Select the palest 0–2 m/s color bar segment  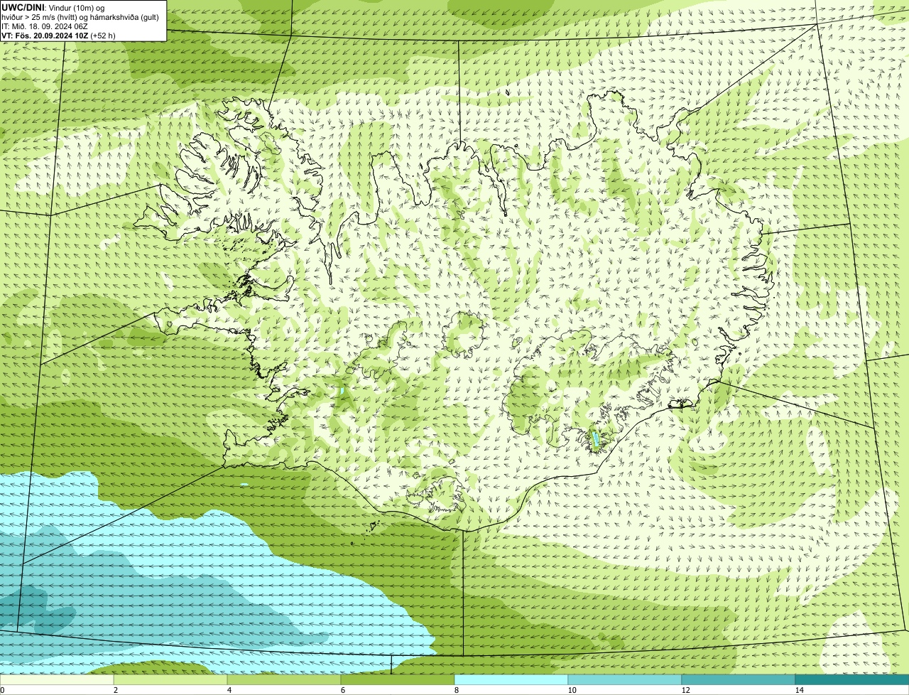click(57, 680)
